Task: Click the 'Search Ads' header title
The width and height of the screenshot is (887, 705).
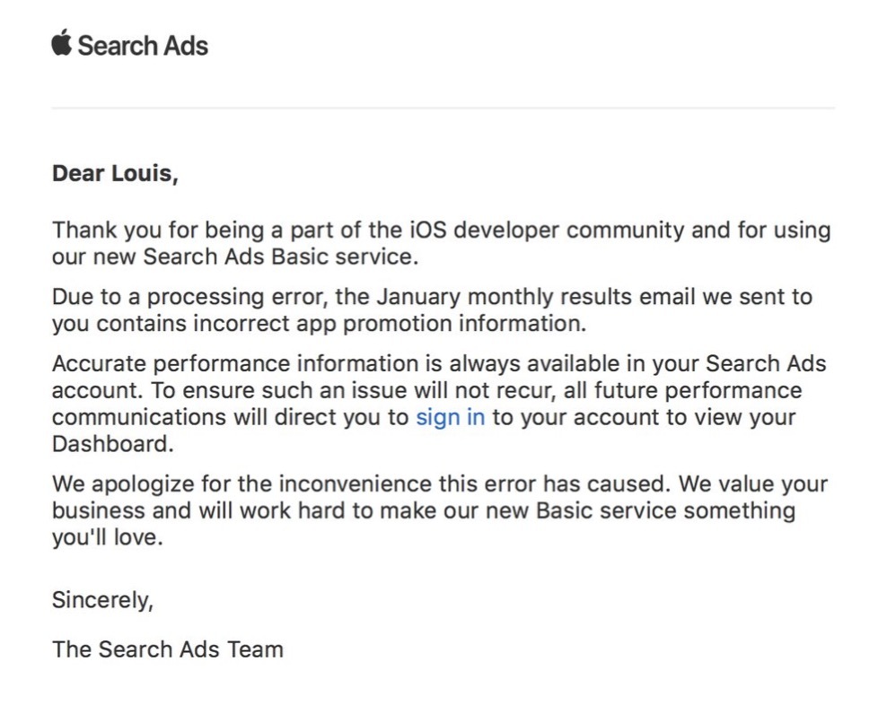Action: pos(143,46)
